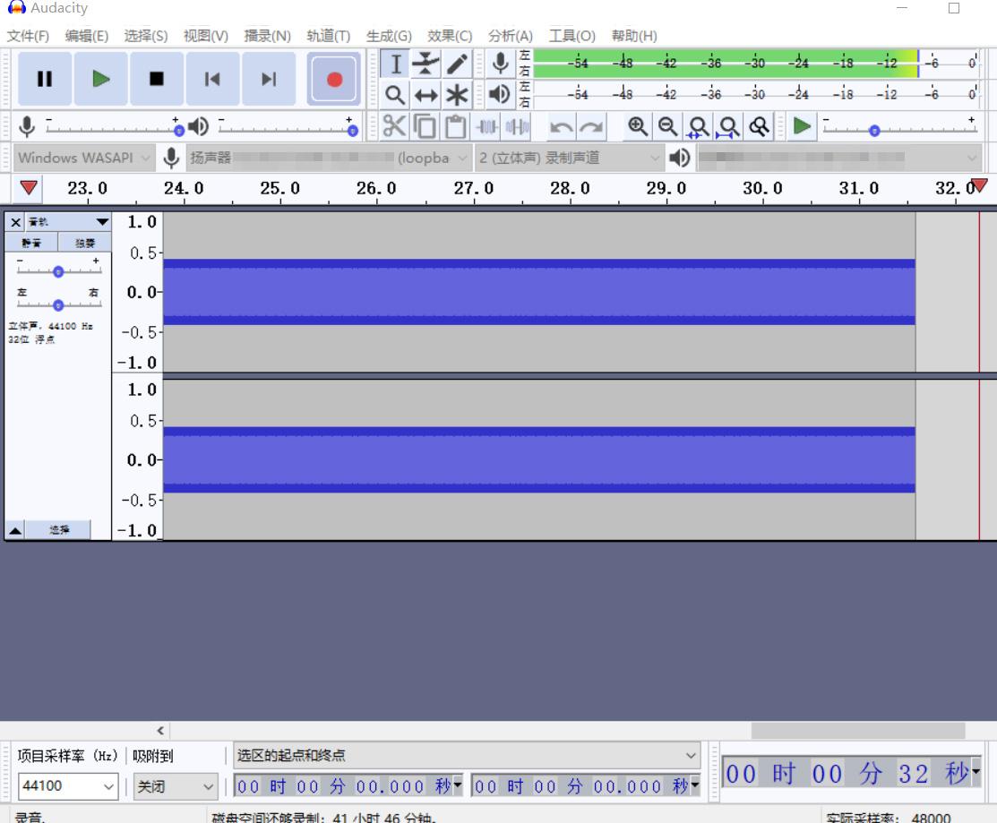Open audio position time format arrow

pos(976,772)
